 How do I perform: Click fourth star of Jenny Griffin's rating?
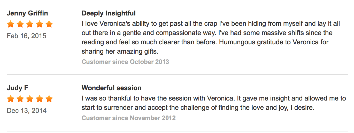[39, 24]
